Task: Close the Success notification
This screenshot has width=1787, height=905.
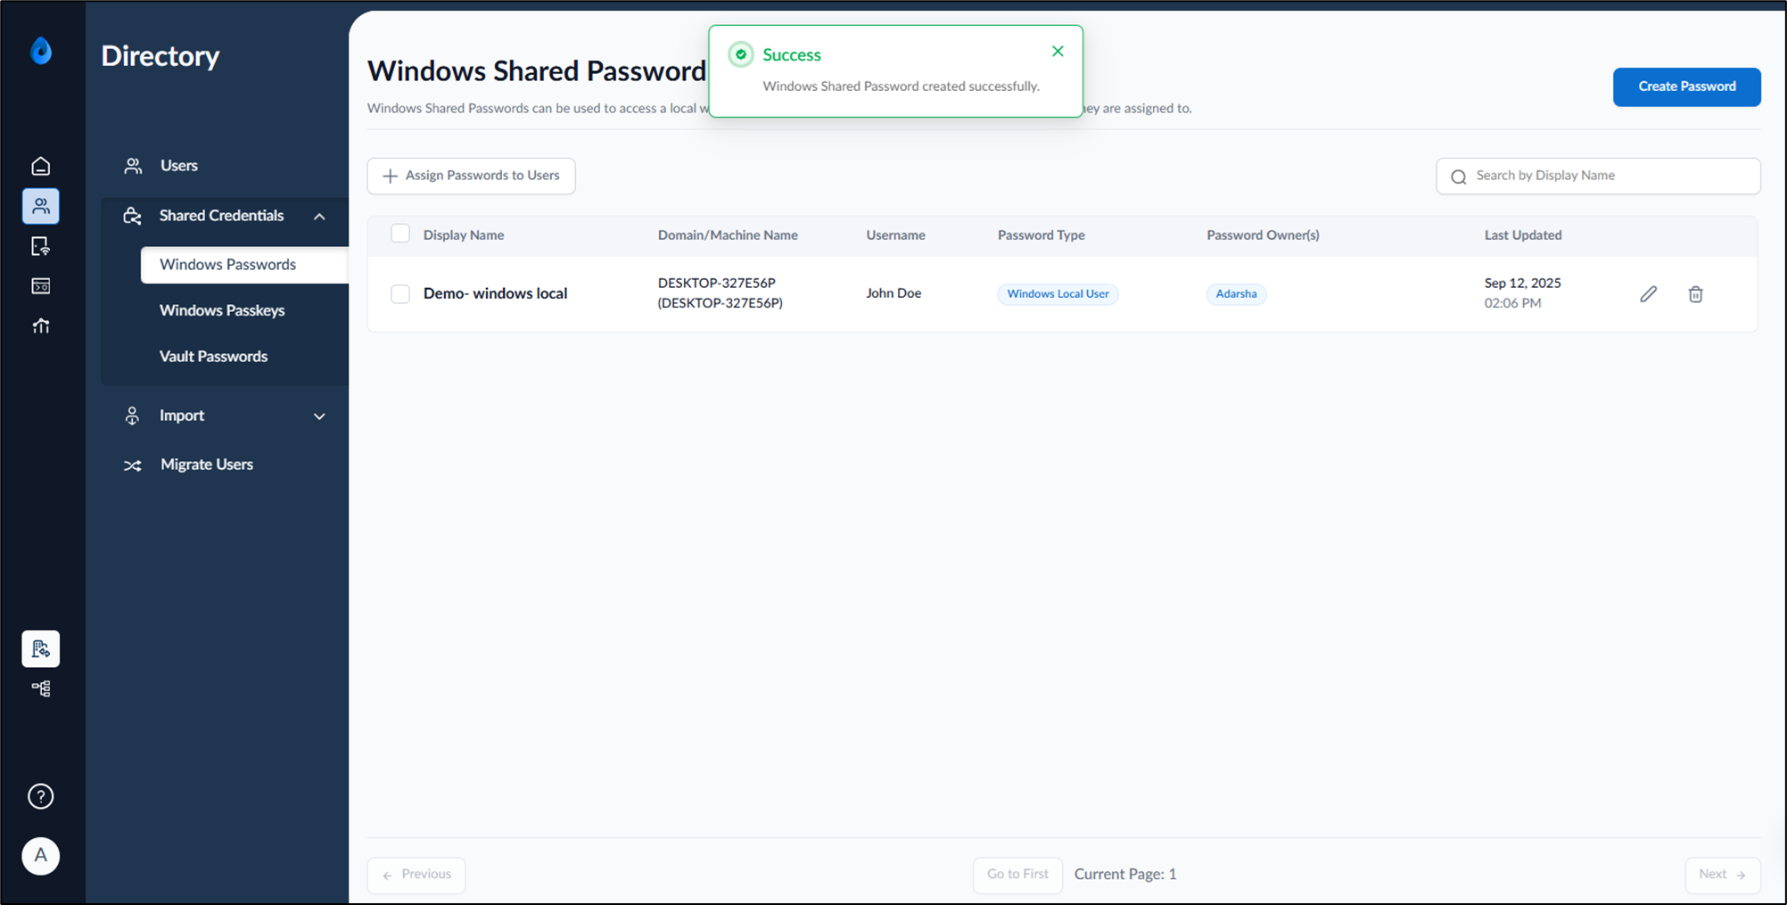Action: (x=1058, y=52)
